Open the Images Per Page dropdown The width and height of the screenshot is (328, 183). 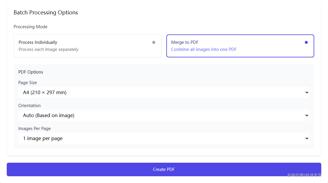[163, 138]
